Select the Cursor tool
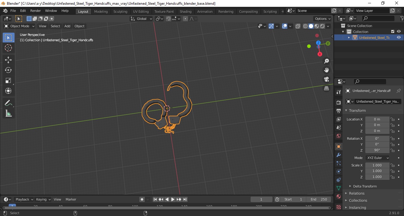 point(8,48)
